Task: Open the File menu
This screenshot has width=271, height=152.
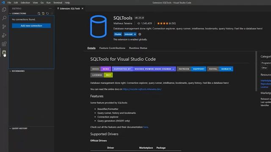Action: pos(9,3)
